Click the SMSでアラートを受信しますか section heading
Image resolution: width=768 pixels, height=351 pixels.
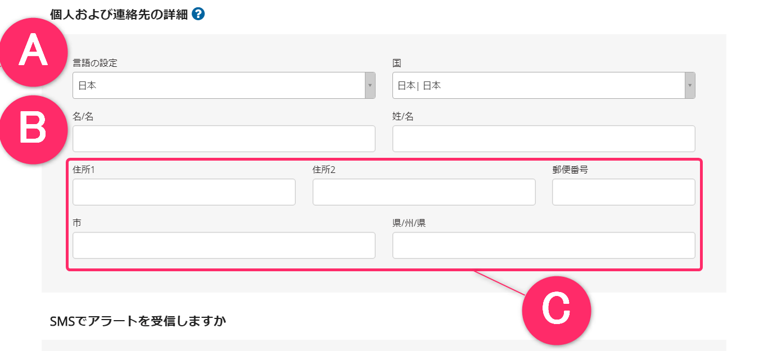click(138, 321)
